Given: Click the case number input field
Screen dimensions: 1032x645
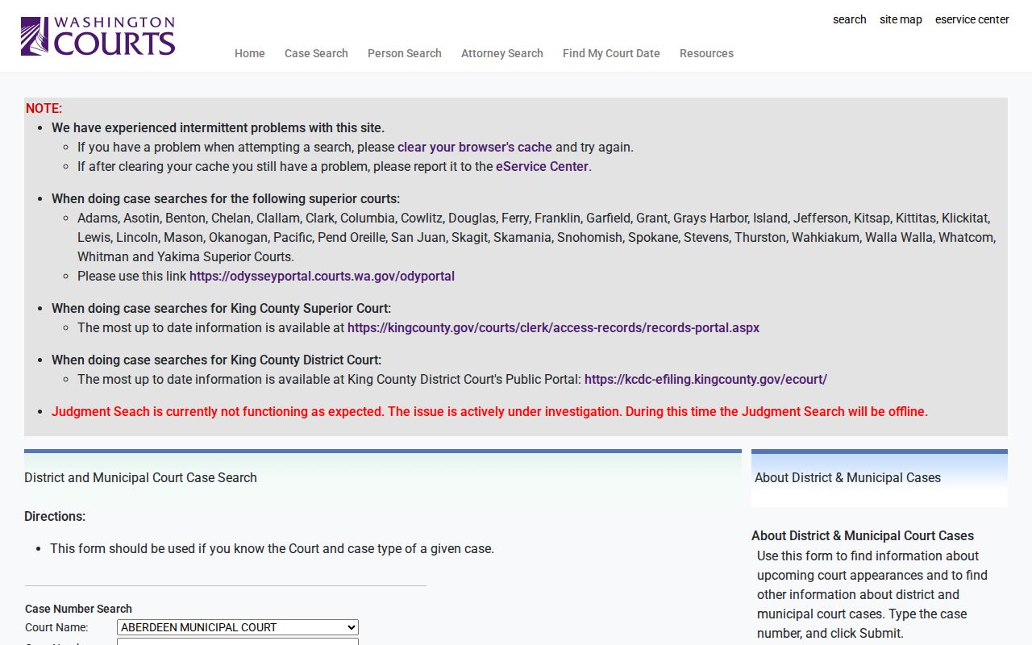Looking at the screenshot, I should click(238, 642).
